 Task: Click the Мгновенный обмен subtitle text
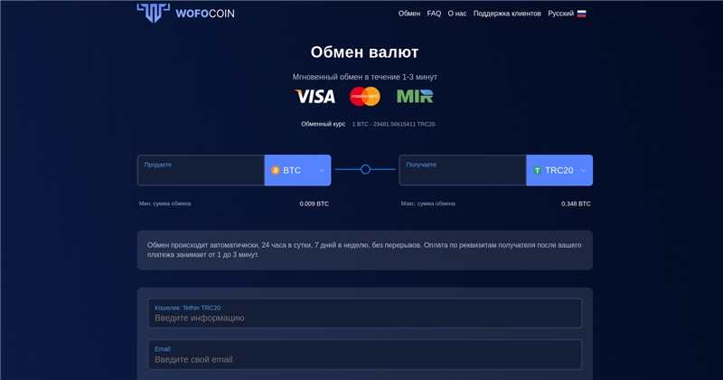click(x=365, y=77)
